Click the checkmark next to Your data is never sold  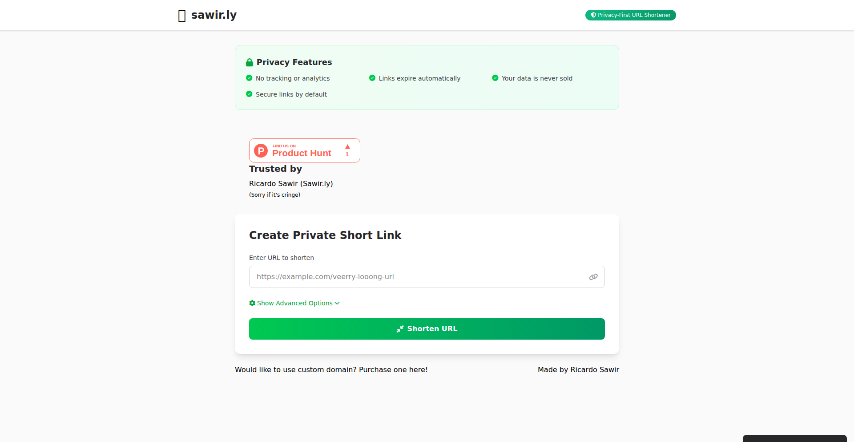(x=495, y=78)
